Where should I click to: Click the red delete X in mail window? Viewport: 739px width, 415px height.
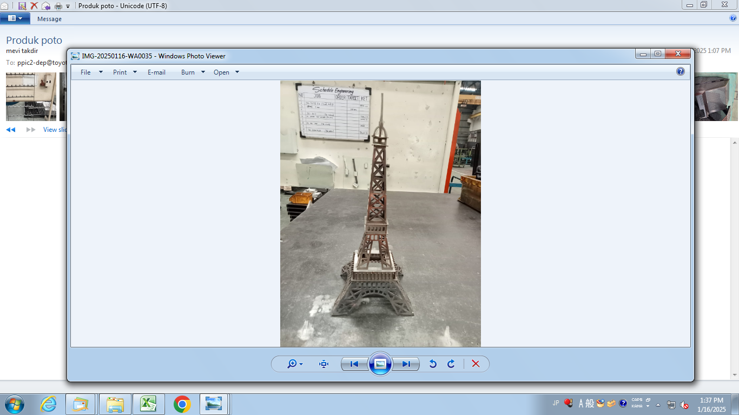(34, 5)
